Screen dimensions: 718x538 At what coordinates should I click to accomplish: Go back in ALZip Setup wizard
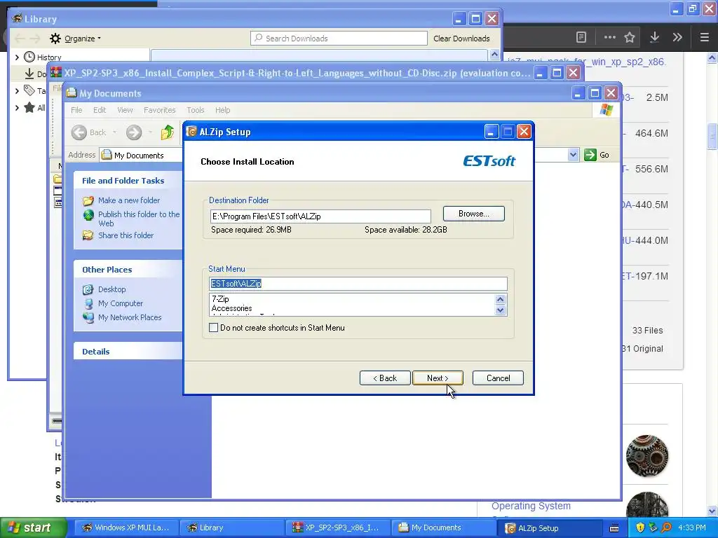[x=385, y=378]
